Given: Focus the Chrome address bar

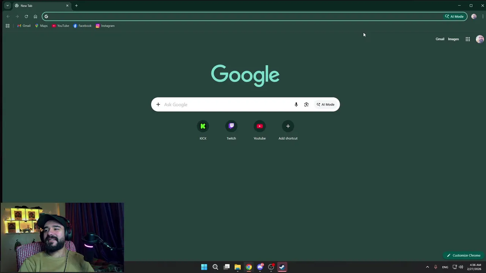Looking at the screenshot, I should tap(243, 16).
